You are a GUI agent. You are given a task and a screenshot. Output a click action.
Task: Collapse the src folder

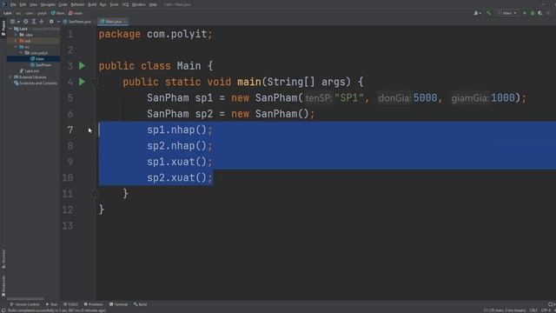pos(16,47)
